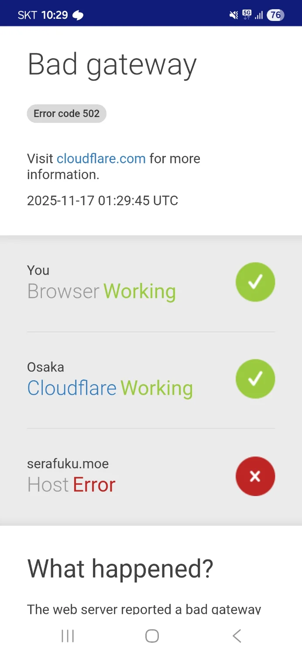This screenshot has height=655, width=302.
Task: Open the blue Cloudflare status link
Action: click(x=72, y=388)
